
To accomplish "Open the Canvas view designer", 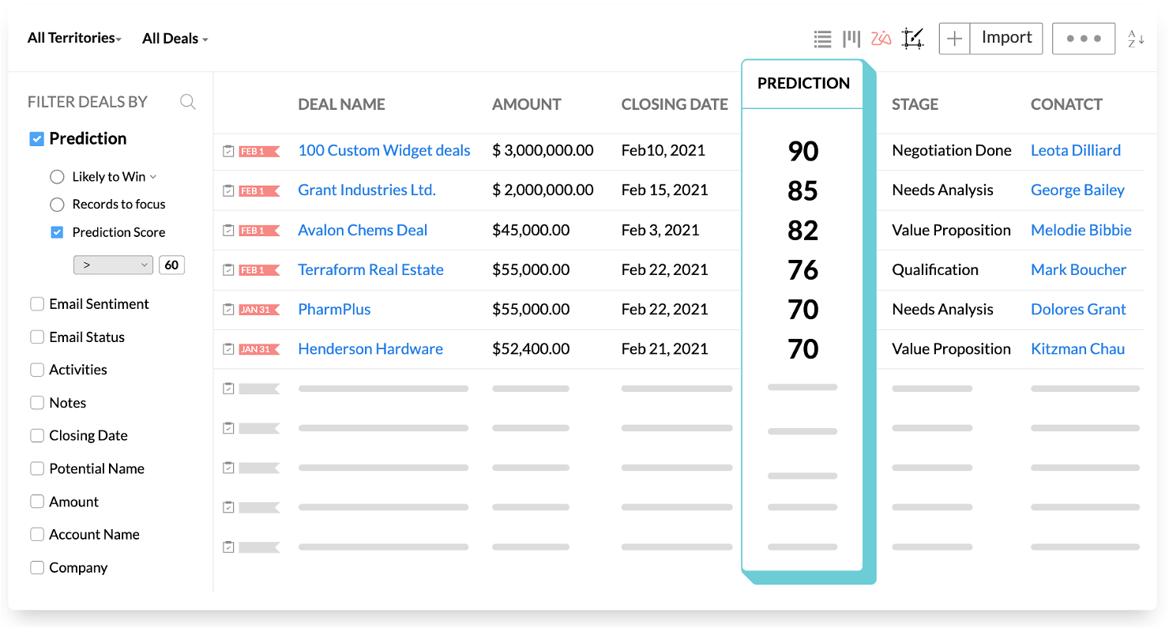I will [x=912, y=38].
